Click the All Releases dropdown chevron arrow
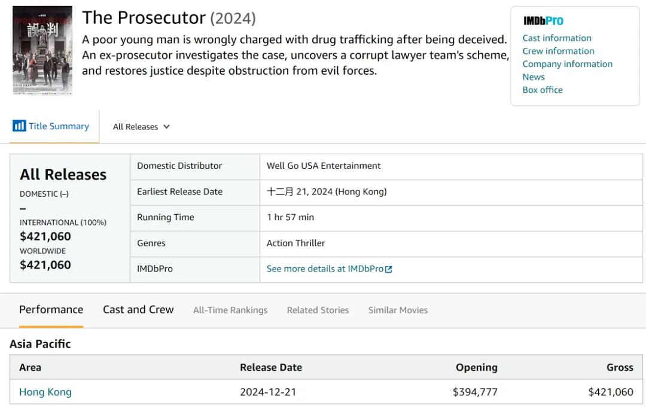Image resolution: width=646 pixels, height=412 pixels. tap(166, 127)
